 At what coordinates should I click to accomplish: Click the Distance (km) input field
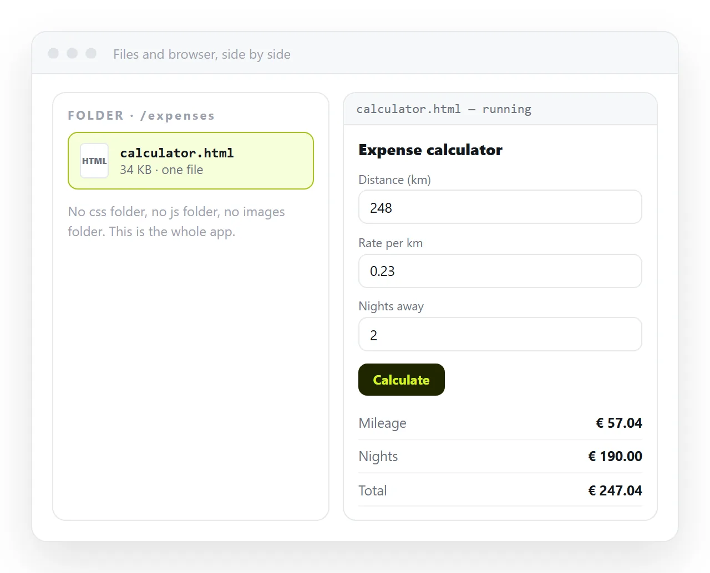click(x=500, y=207)
